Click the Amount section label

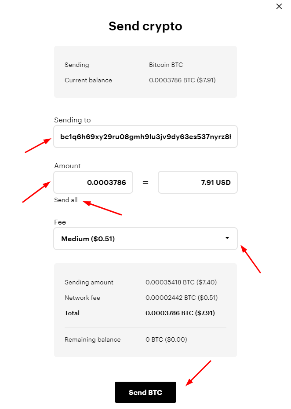coord(67,166)
